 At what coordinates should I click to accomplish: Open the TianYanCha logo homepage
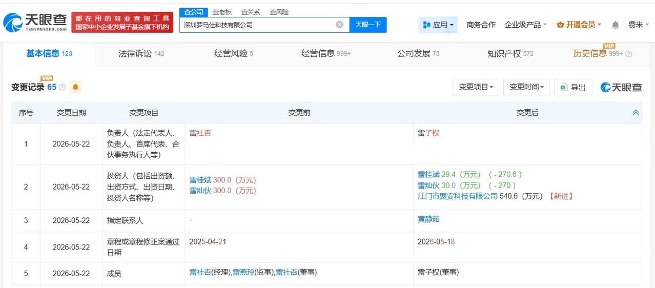[x=35, y=23]
